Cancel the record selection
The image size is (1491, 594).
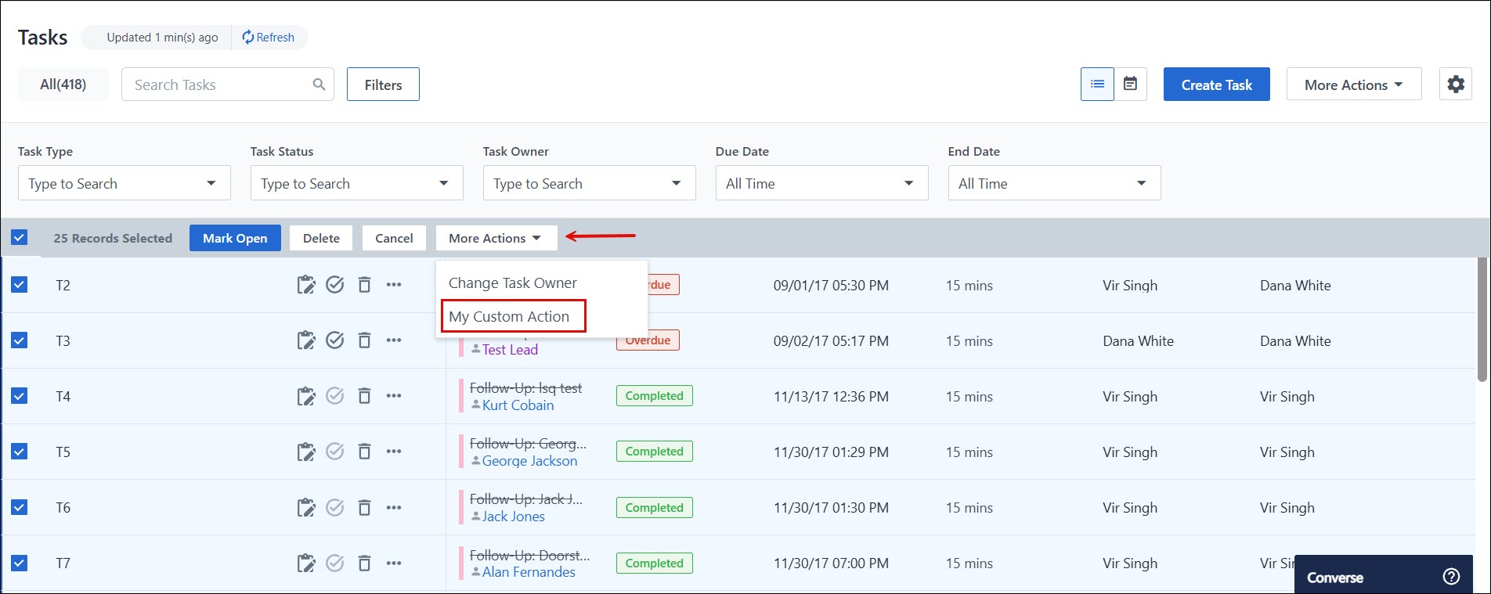pos(394,238)
